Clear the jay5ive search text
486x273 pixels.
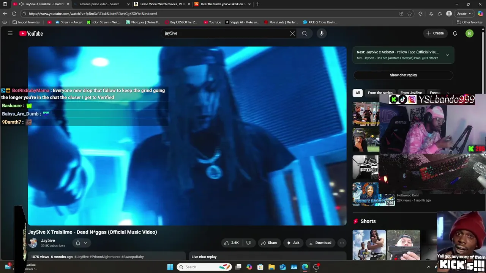tap(292, 33)
